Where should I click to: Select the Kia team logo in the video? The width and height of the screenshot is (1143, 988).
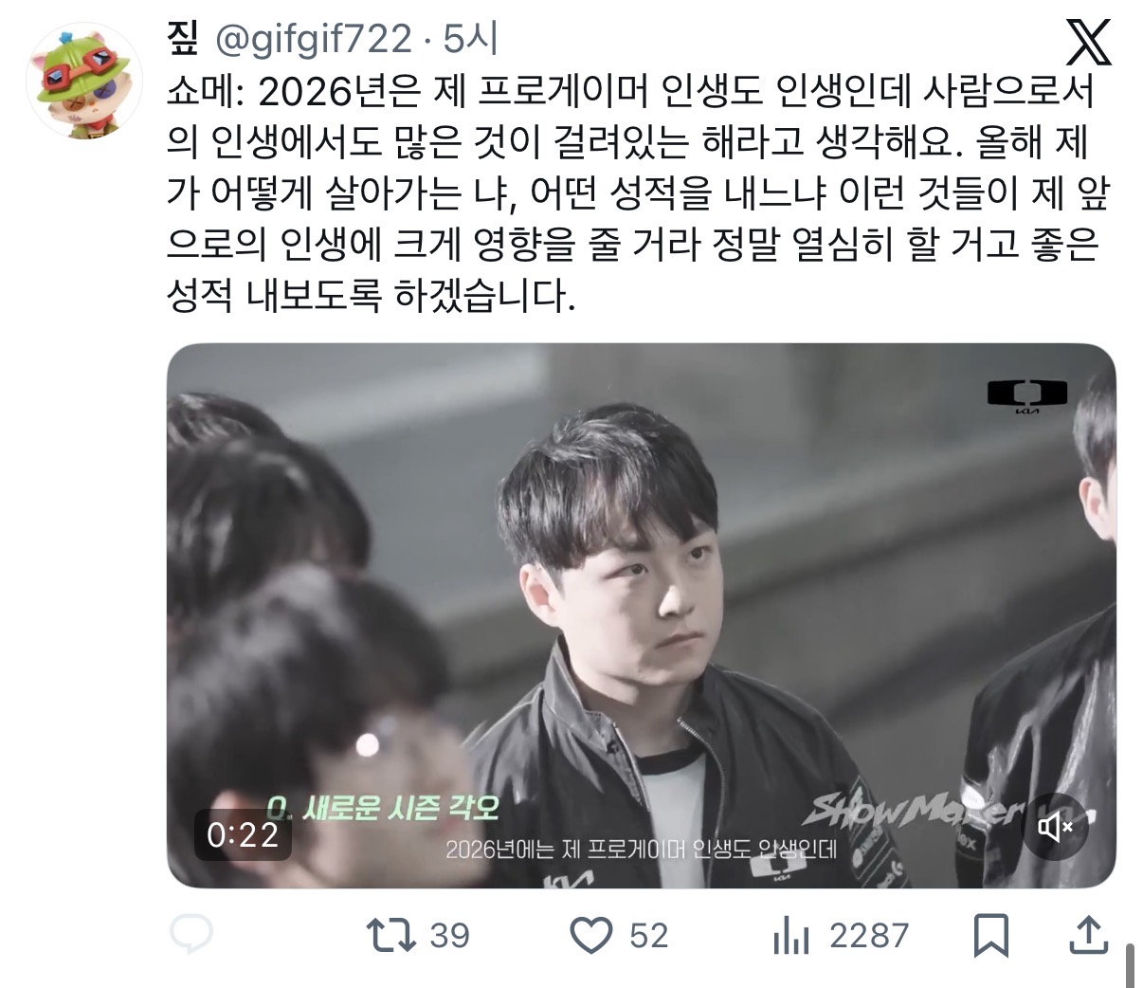1027,395
